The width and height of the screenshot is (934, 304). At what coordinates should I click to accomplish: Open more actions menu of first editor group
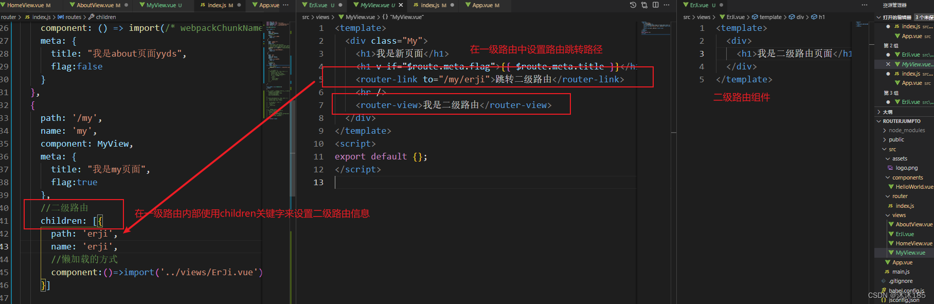pos(285,5)
